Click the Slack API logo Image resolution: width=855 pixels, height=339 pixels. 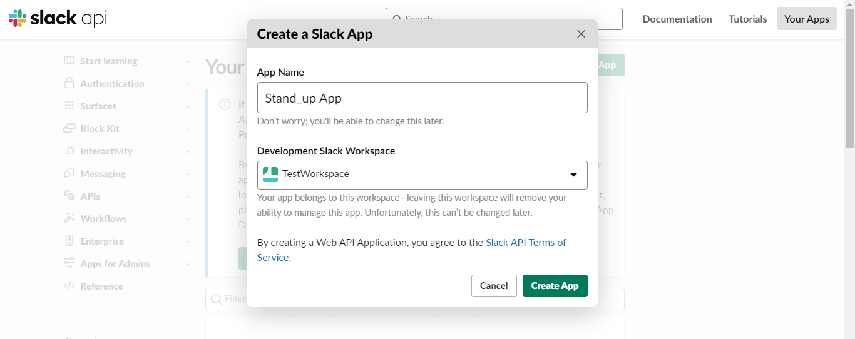[x=58, y=19]
